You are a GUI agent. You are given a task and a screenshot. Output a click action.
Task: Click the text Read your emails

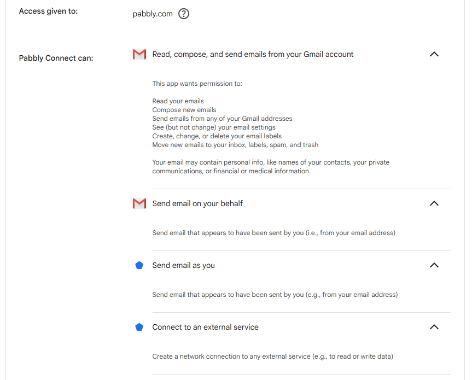point(178,101)
